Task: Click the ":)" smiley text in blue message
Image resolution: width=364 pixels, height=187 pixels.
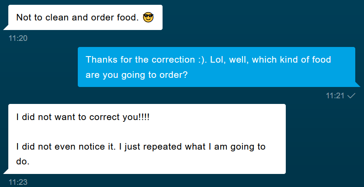Action: click(203, 60)
